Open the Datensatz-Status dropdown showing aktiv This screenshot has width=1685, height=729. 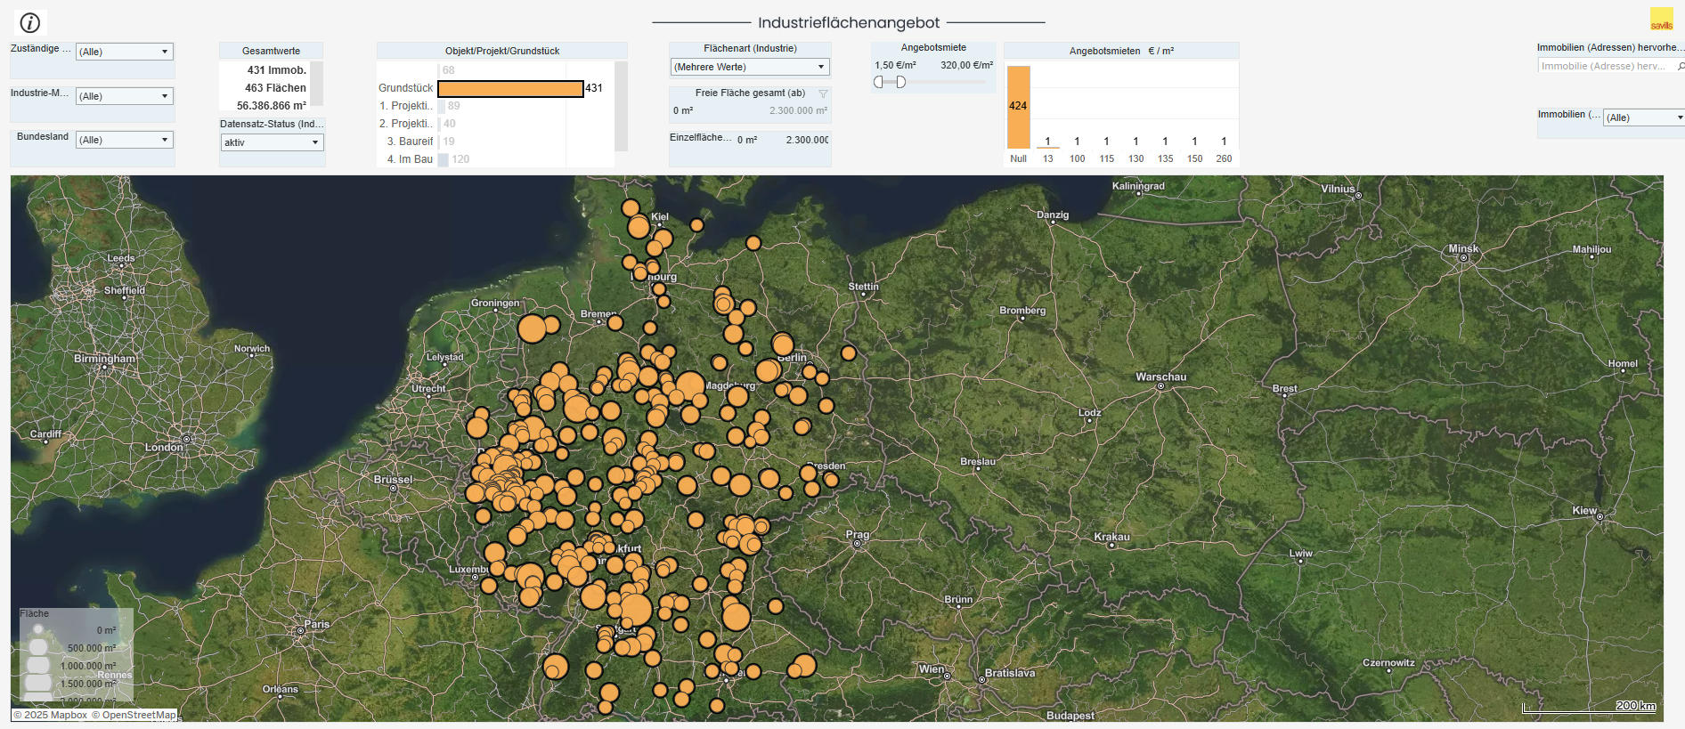272,142
